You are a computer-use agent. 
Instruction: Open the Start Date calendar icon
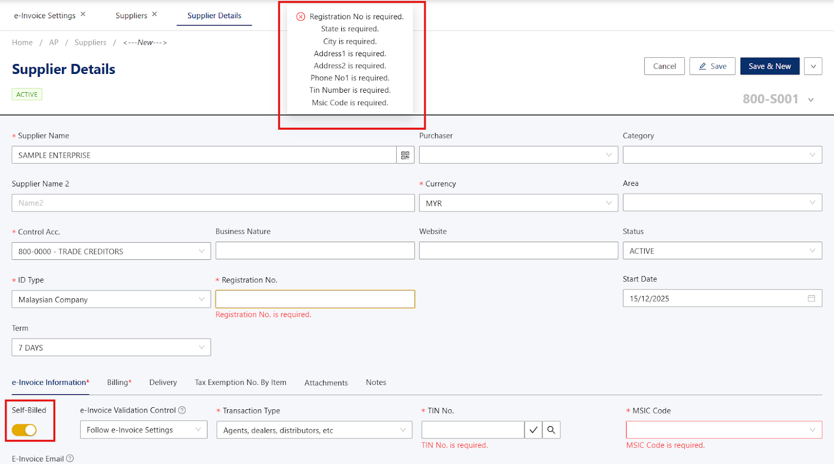(811, 298)
